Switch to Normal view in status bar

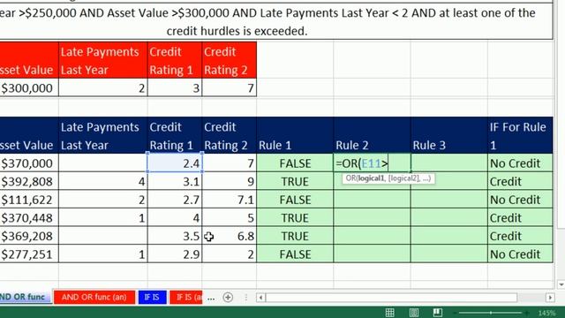[389, 313]
